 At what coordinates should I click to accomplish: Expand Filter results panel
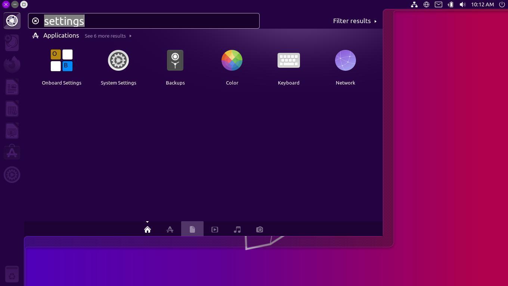pos(354,21)
